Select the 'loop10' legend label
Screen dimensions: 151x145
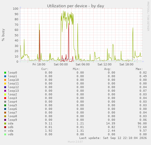(13, 80)
